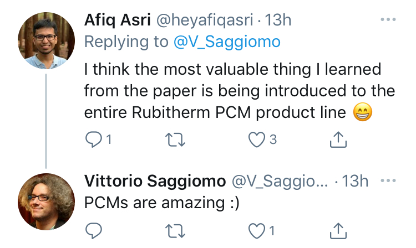Reply to Afiq Asri's tweet
Screen dimensions: 416x248
(x=93, y=140)
